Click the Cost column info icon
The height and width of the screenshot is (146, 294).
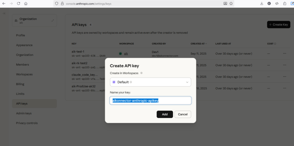[x=275, y=44]
